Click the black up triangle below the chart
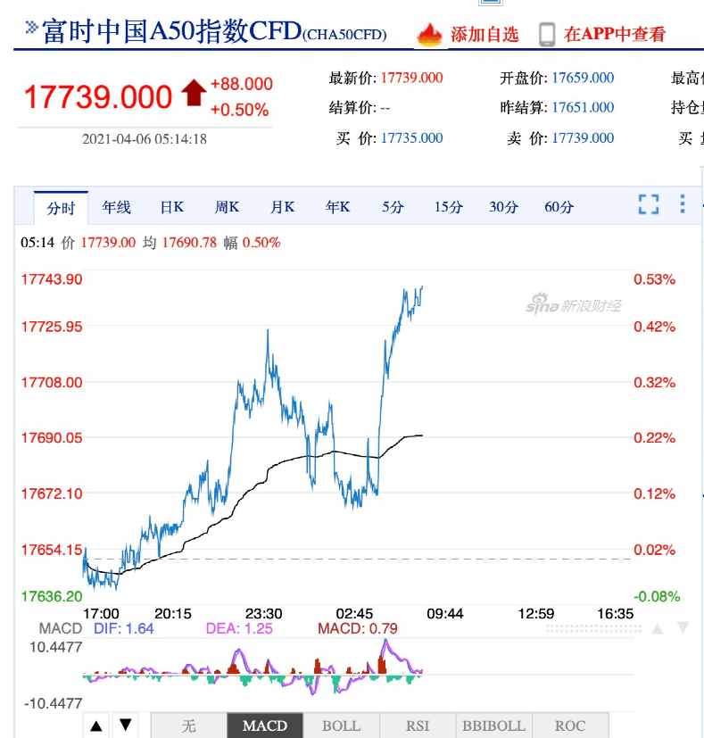704x738 pixels. [96, 726]
